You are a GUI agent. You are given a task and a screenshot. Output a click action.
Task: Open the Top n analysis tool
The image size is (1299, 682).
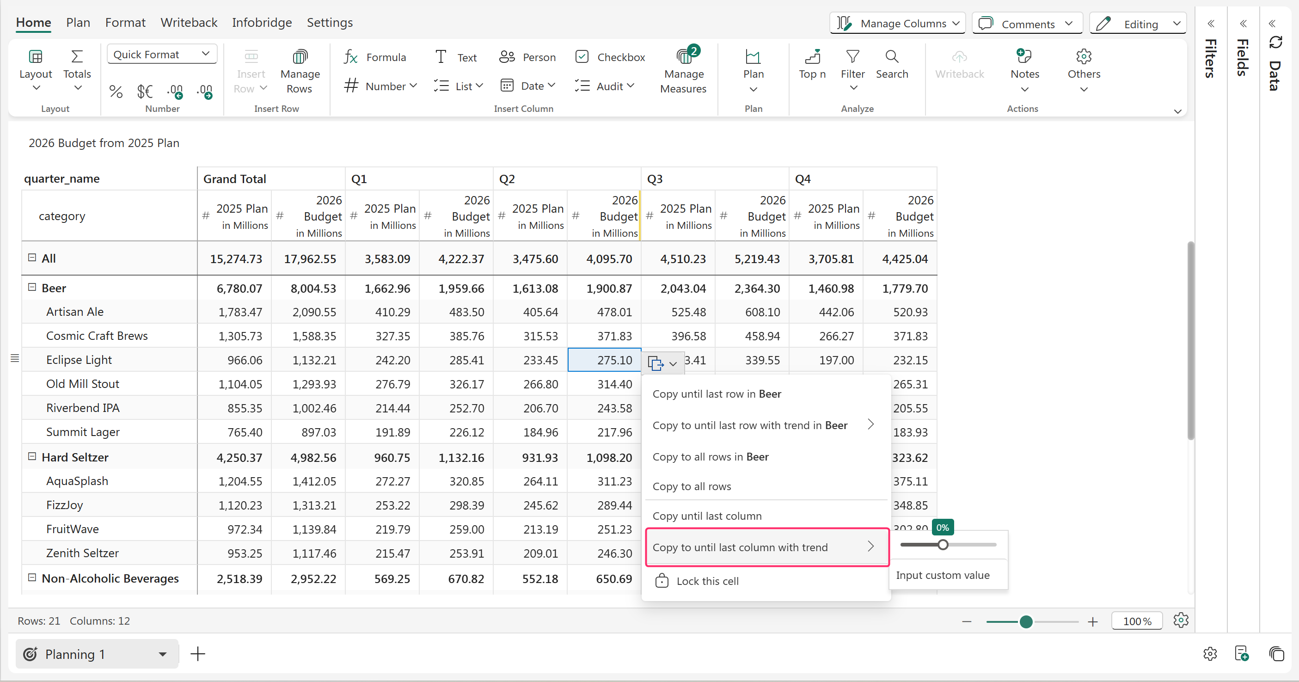click(x=812, y=57)
